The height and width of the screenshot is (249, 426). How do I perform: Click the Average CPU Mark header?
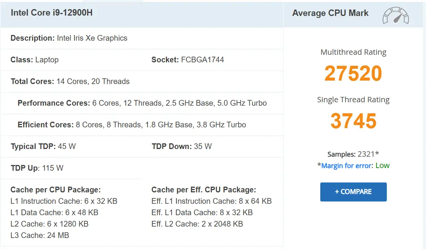pyautogui.click(x=331, y=13)
